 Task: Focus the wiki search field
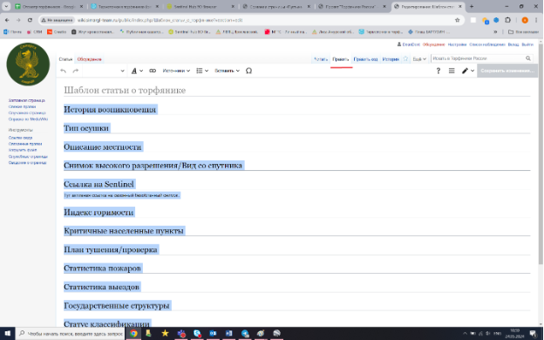pyautogui.click(x=478, y=58)
